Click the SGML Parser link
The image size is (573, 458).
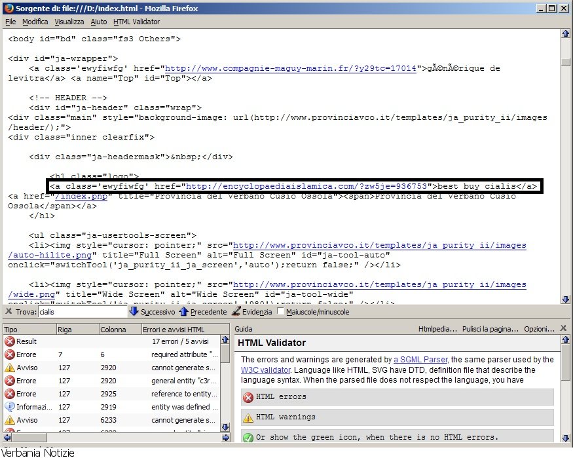tap(420, 360)
